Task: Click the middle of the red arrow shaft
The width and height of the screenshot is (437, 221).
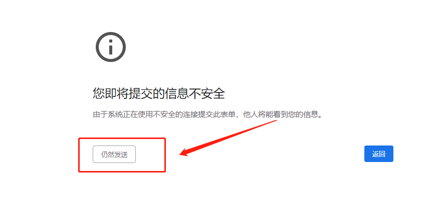Action: 229,136
